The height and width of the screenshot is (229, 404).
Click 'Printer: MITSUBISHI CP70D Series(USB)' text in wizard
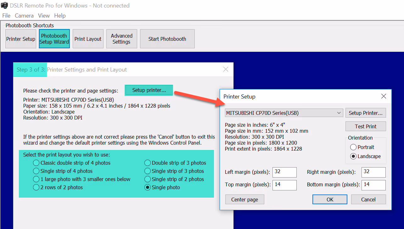pyautogui.click(x=69, y=100)
